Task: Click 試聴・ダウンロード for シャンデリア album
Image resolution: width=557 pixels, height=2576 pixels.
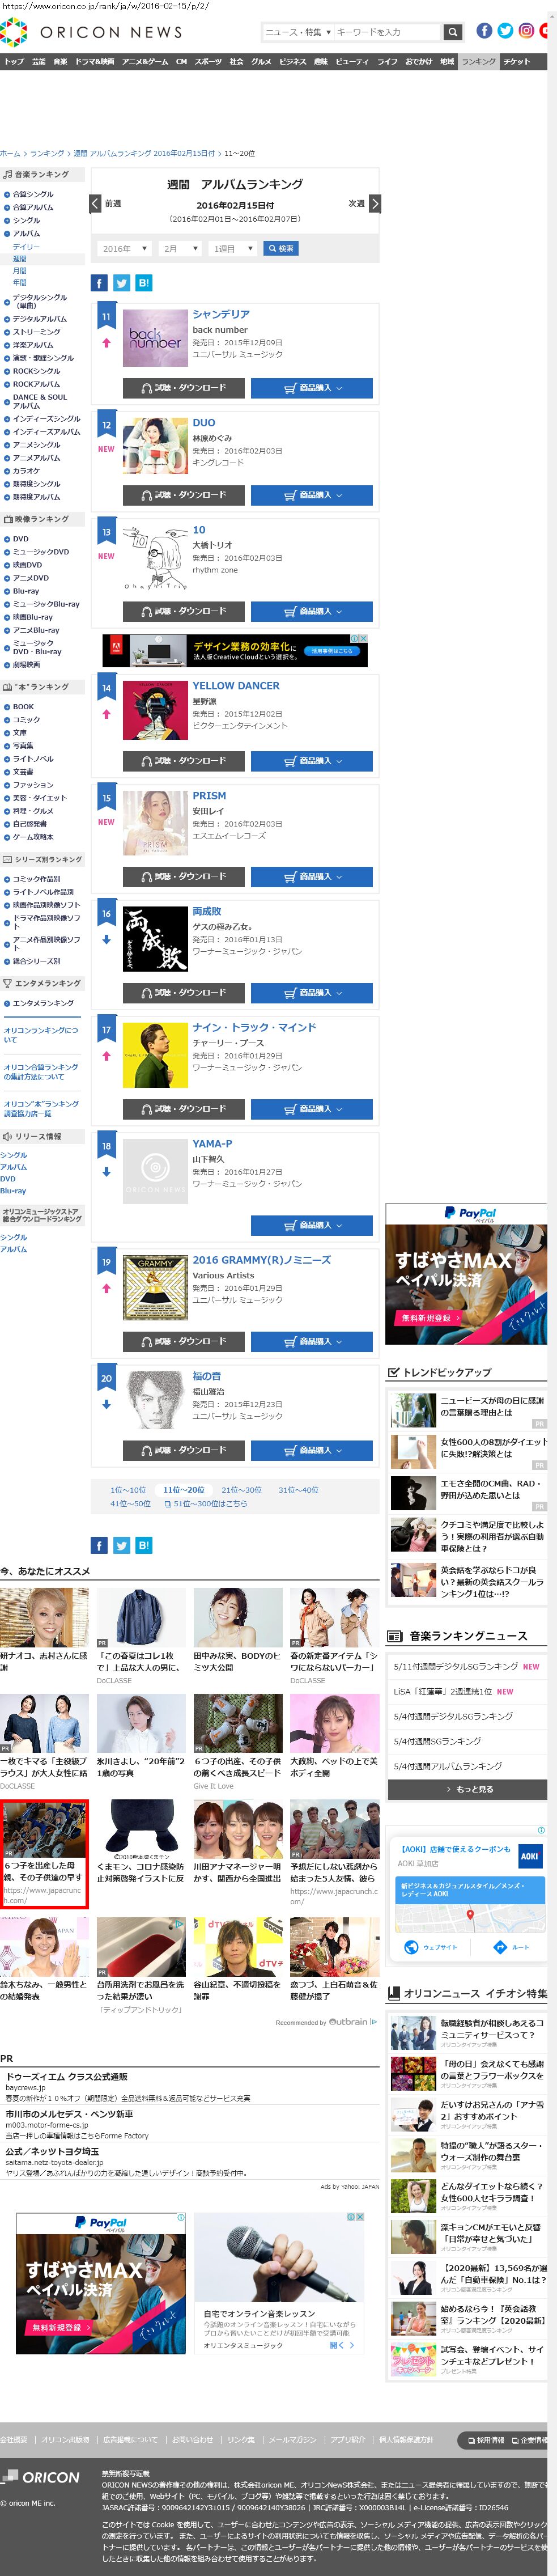Action: tap(184, 388)
